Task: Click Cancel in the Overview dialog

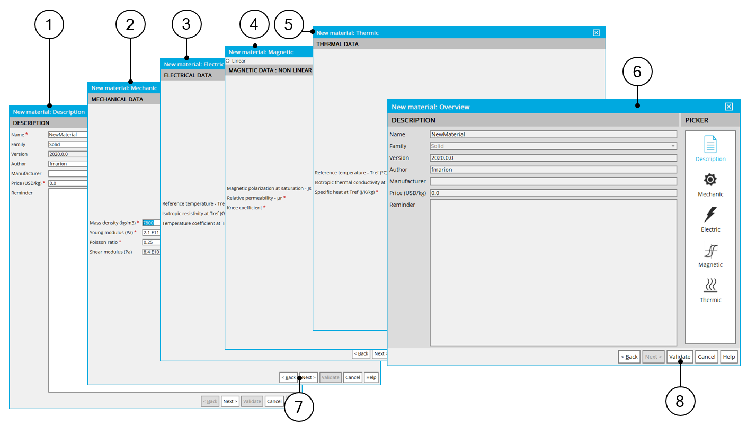Action: click(x=706, y=357)
